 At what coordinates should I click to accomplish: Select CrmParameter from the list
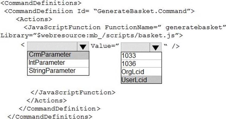pyautogui.click(x=50, y=55)
